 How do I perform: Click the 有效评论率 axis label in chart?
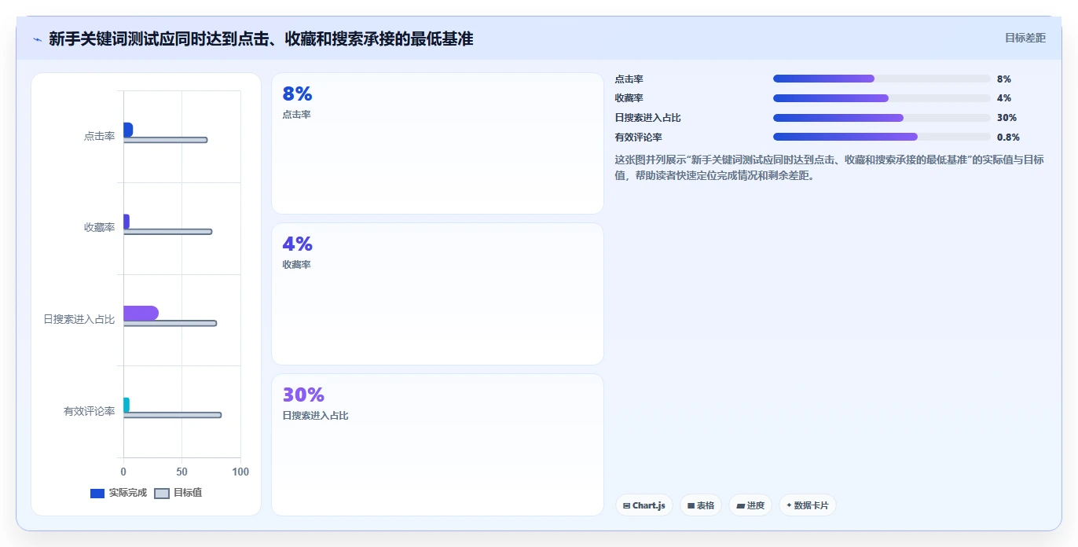pyautogui.click(x=90, y=411)
